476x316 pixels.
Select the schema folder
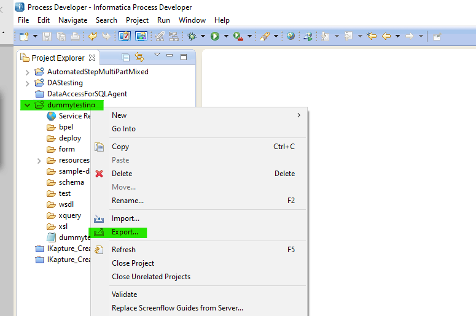(x=71, y=182)
